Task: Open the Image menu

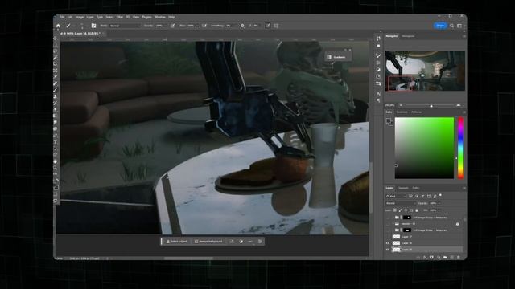Action: [80, 17]
